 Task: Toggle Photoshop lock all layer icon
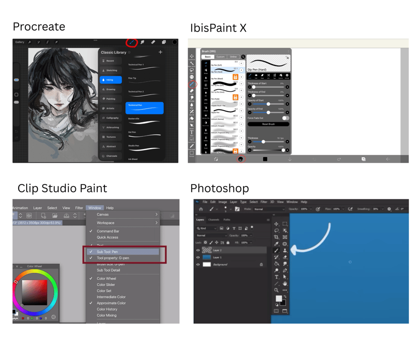(x=228, y=243)
